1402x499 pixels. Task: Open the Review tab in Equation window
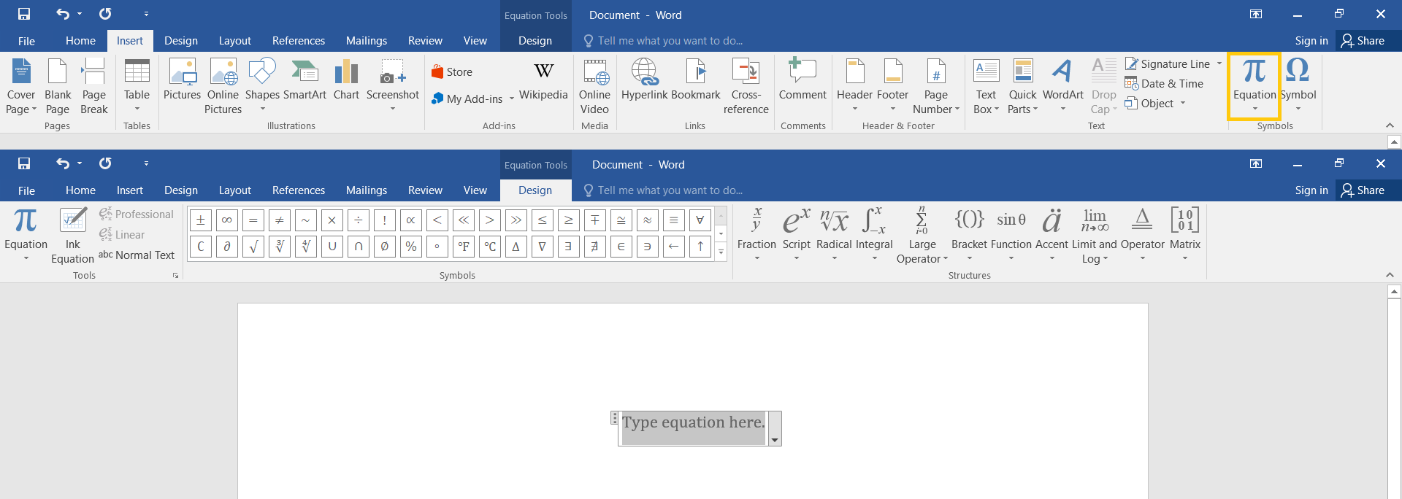pyautogui.click(x=425, y=190)
